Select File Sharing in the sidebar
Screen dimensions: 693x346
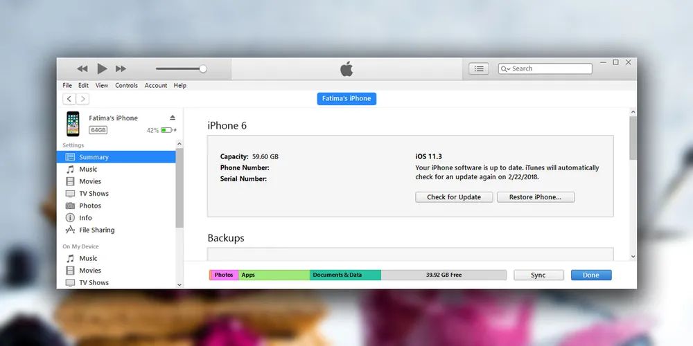tap(96, 230)
